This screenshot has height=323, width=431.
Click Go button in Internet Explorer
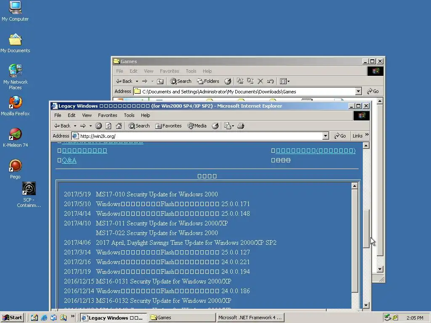click(340, 136)
